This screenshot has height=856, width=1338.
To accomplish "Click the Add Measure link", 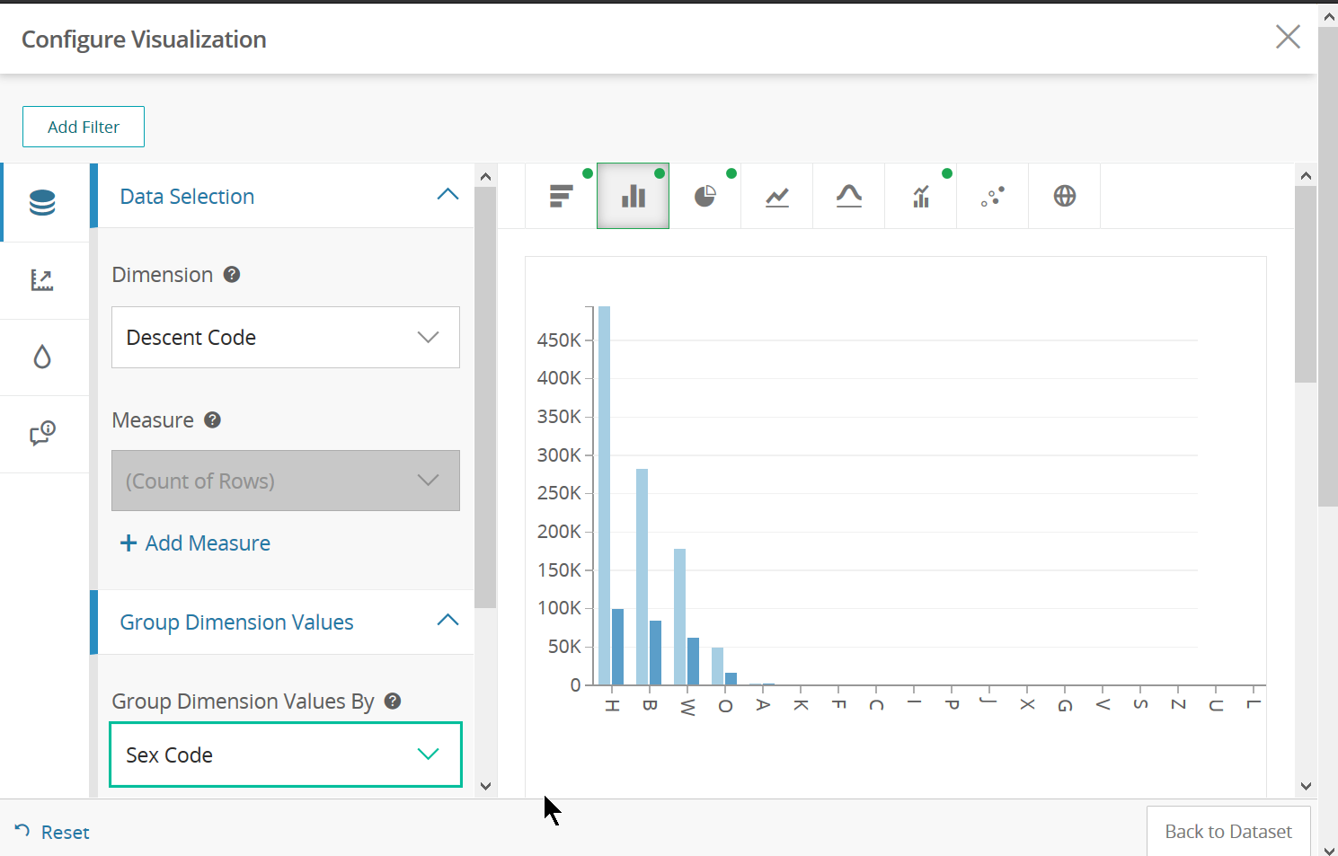I will (x=196, y=543).
